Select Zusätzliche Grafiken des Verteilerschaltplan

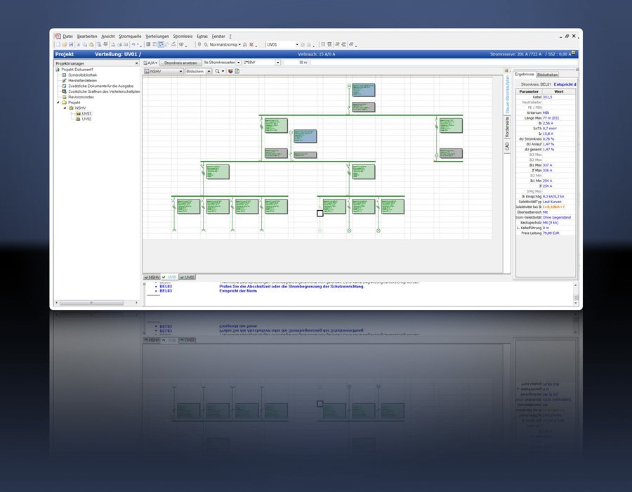click(x=104, y=91)
